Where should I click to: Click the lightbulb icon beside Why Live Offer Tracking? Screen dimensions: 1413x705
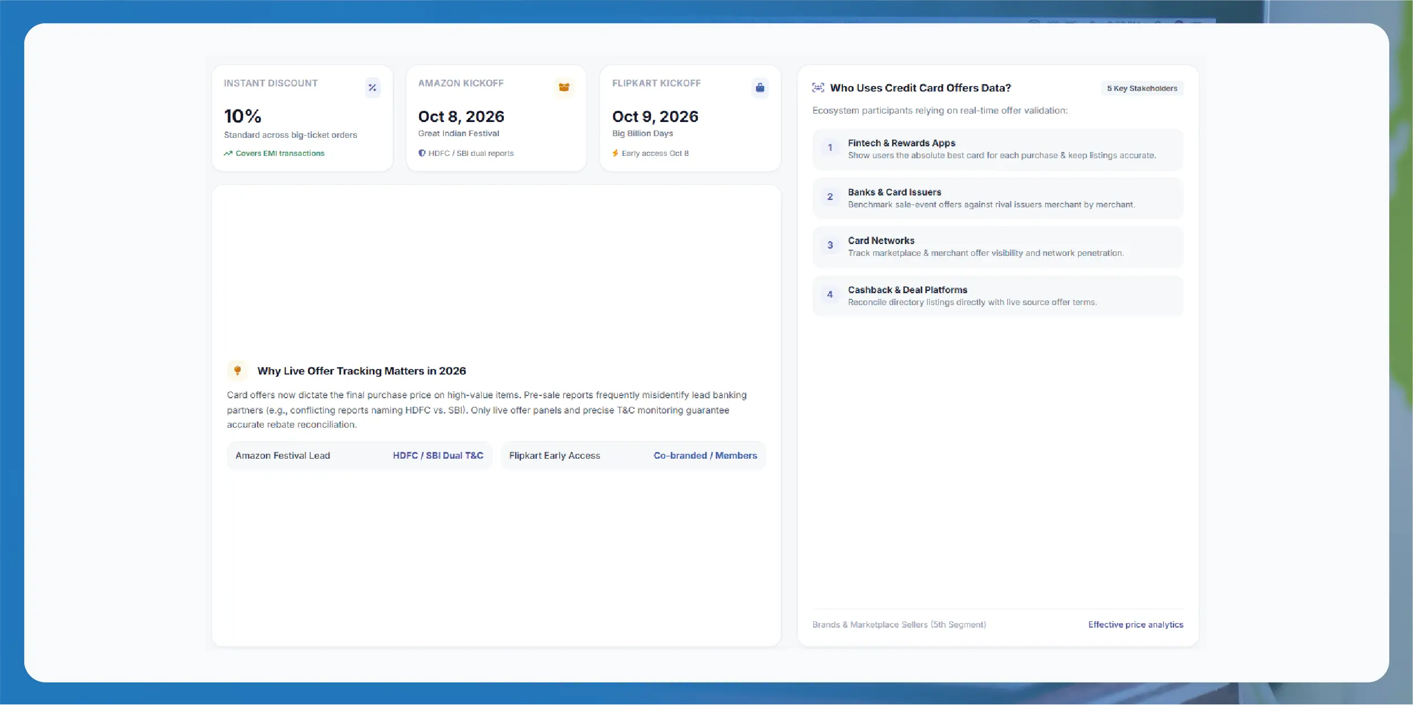click(237, 371)
